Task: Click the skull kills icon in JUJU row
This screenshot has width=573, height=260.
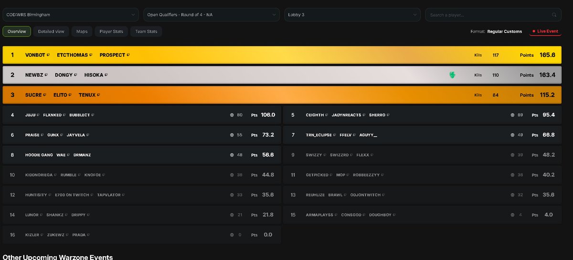Action: 232,115
